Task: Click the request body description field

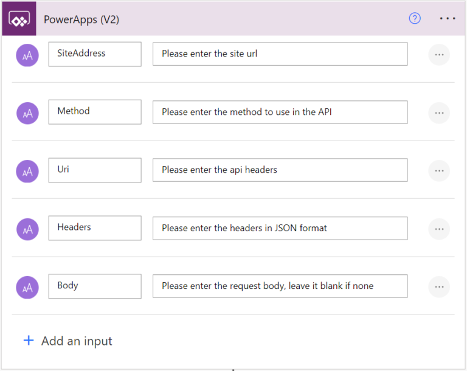Action: pos(280,286)
